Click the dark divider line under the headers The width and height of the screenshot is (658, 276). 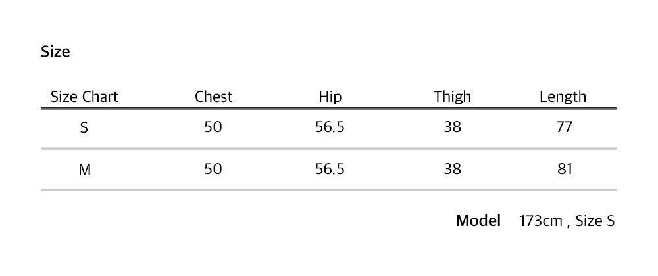pyautogui.click(x=328, y=108)
